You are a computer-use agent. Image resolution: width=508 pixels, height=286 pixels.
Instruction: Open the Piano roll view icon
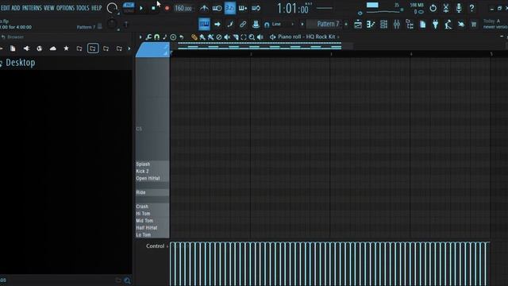(x=371, y=24)
